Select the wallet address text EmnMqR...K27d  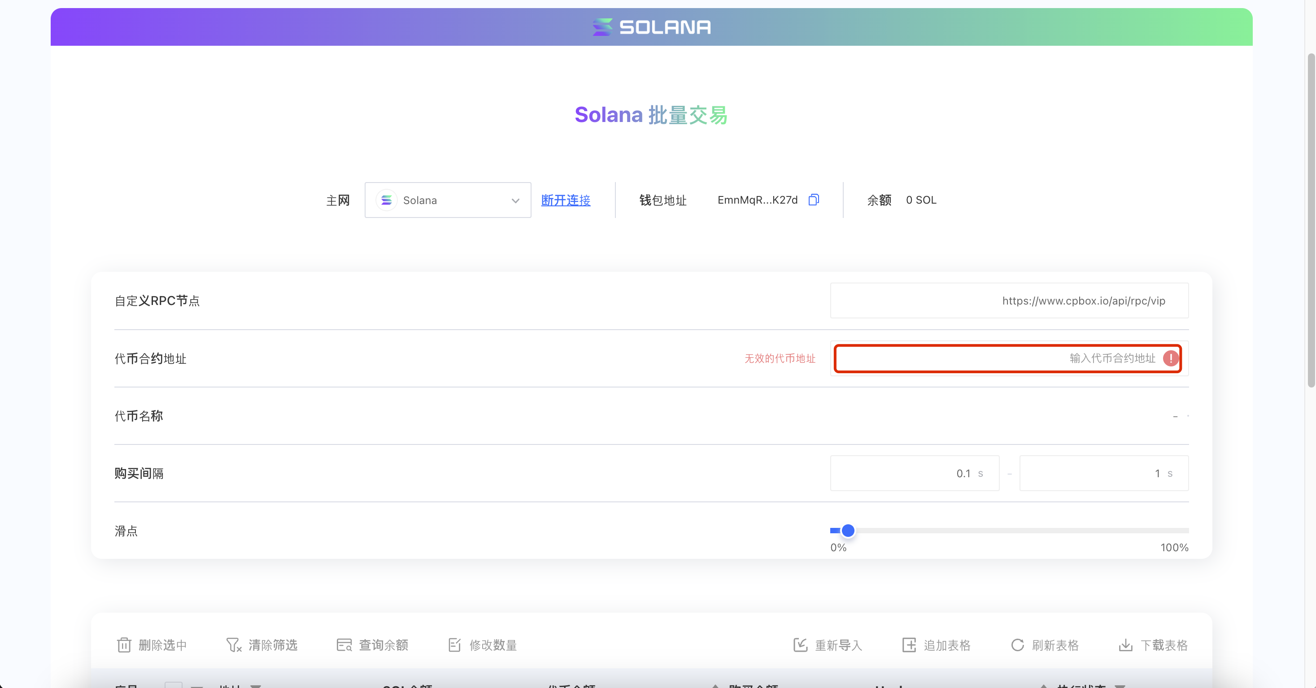pyautogui.click(x=758, y=200)
